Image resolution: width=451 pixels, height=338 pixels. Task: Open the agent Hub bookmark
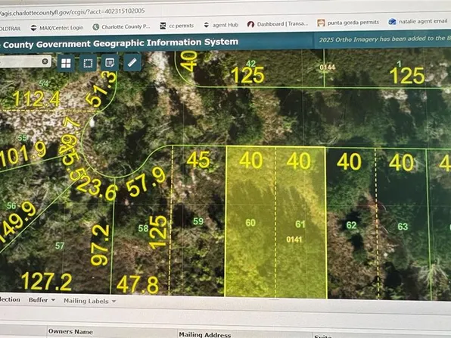click(221, 25)
